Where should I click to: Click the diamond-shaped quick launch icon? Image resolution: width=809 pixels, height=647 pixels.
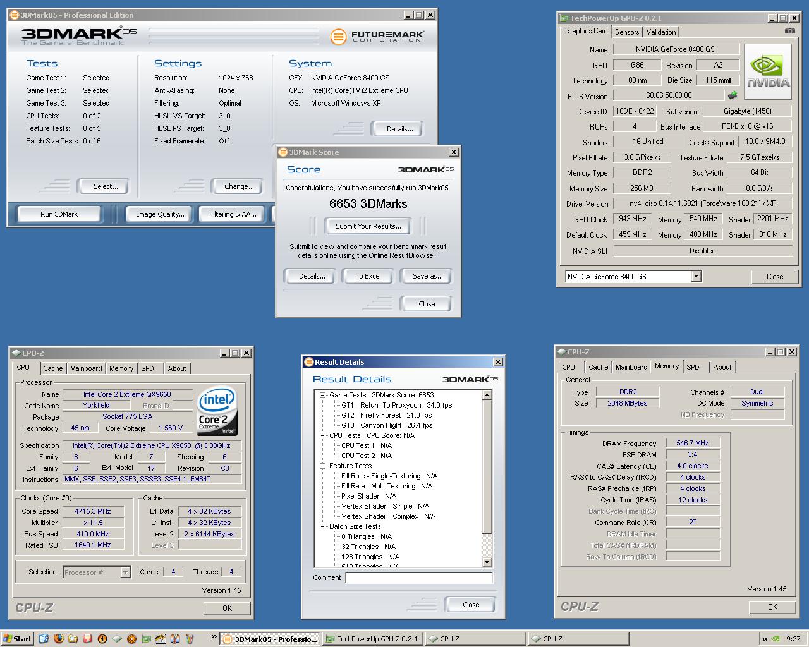pos(117,639)
